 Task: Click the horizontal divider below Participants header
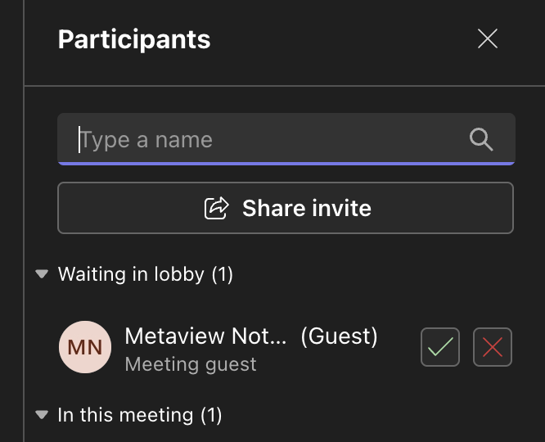click(x=285, y=85)
